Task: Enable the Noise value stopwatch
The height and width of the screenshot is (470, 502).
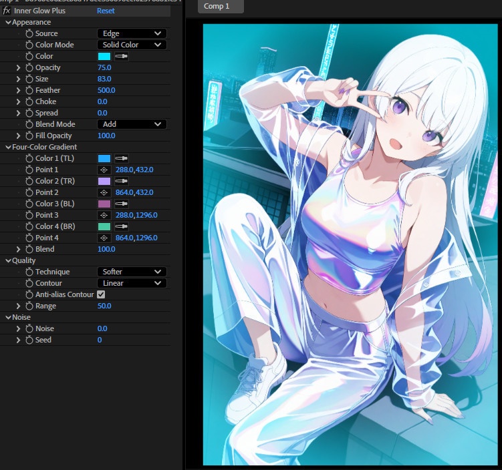Action: [x=29, y=328]
